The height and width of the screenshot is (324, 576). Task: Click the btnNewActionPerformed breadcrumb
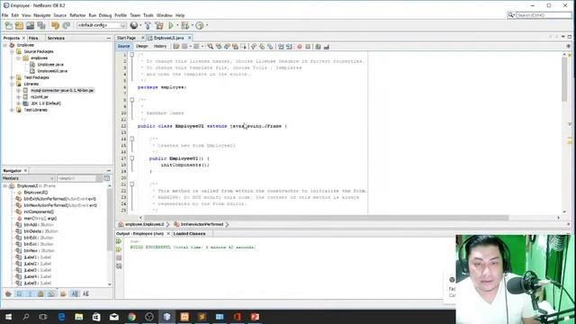202,224
